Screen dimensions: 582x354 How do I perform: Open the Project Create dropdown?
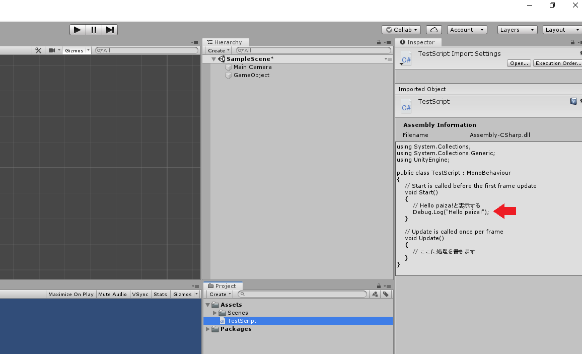point(220,294)
